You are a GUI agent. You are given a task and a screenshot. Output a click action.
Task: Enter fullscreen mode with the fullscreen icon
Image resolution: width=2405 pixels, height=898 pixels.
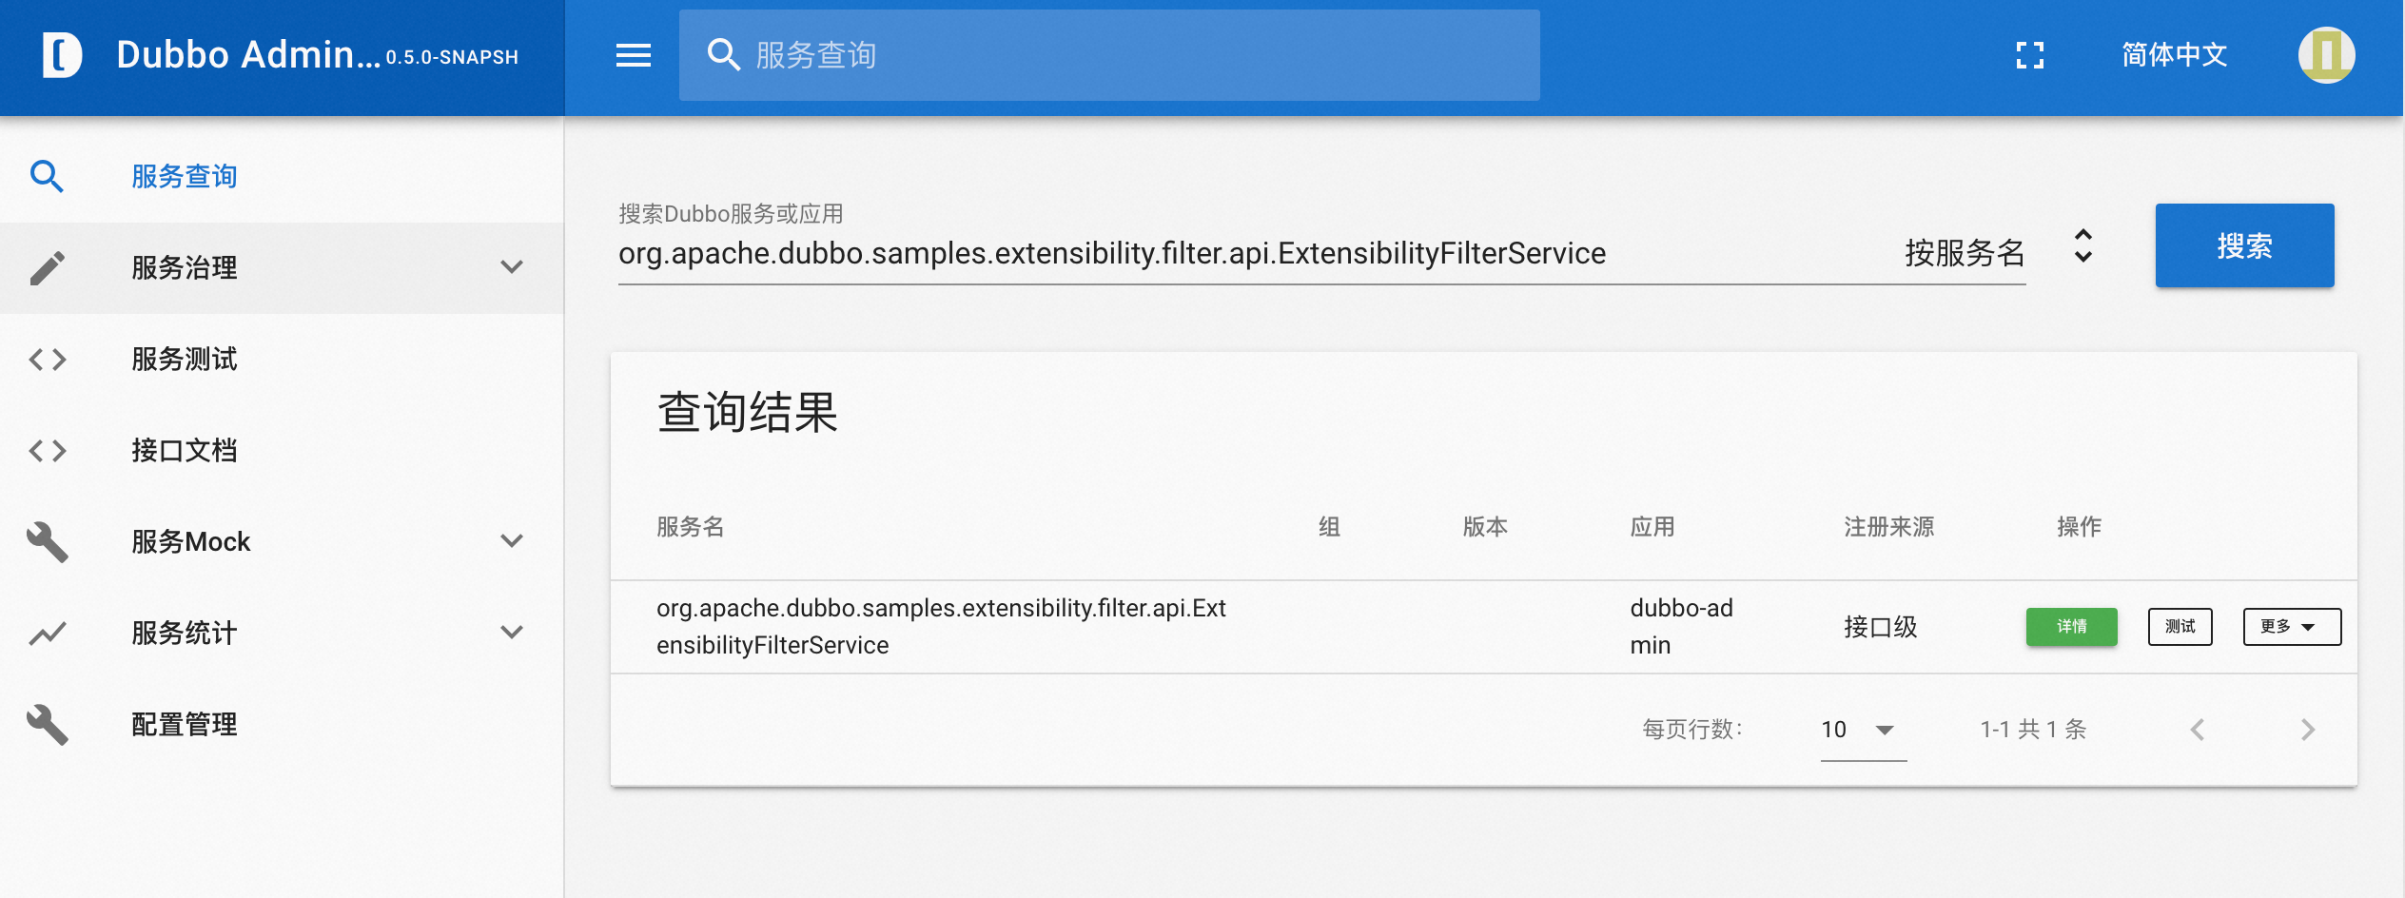pyautogui.click(x=2029, y=55)
